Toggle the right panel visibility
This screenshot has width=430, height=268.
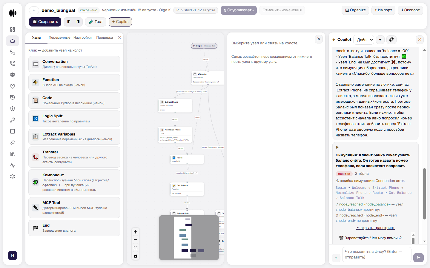point(78,22)
